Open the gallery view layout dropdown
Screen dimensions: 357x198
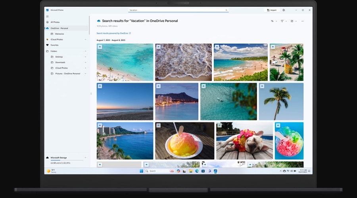coord(294,21)
